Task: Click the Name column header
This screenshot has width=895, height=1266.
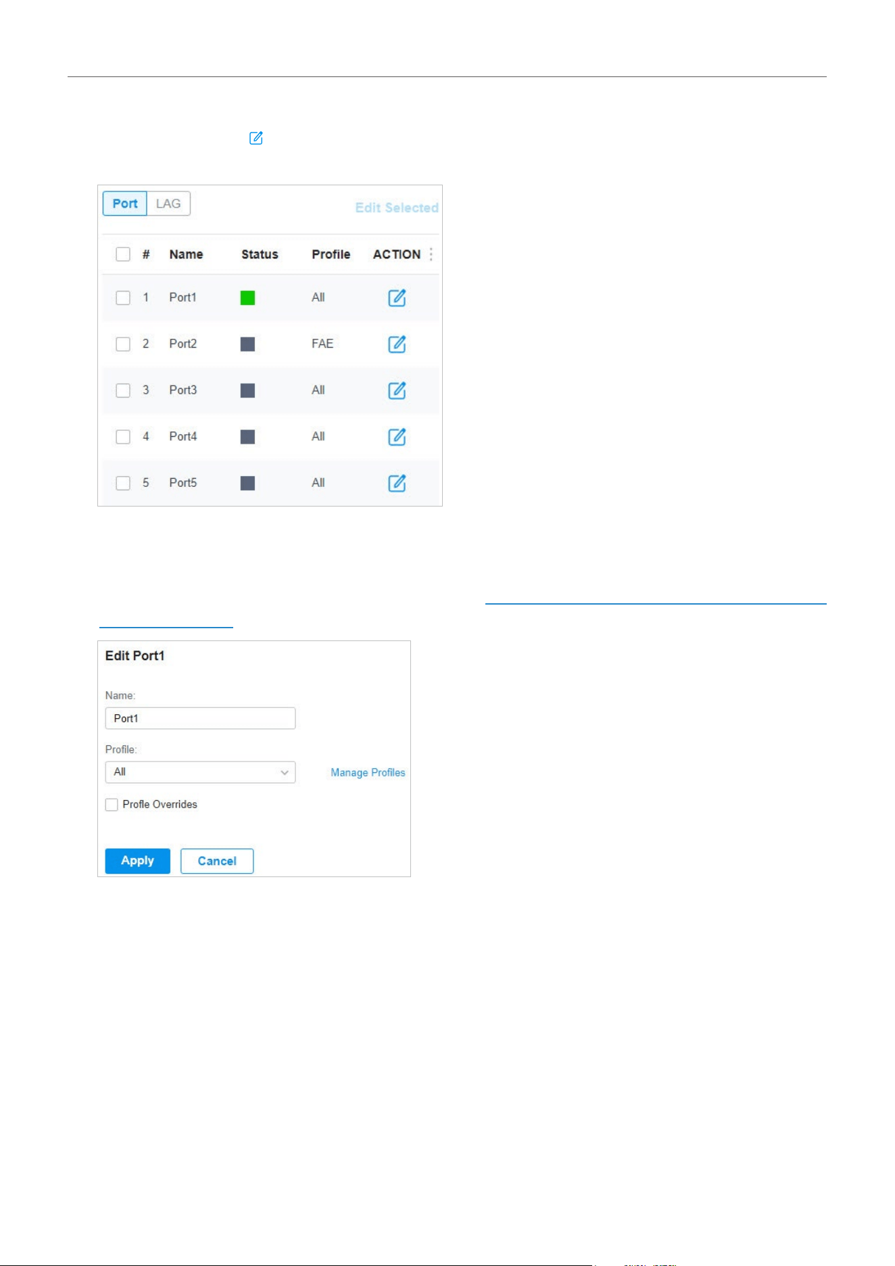Action: click(x=186, y=254)
